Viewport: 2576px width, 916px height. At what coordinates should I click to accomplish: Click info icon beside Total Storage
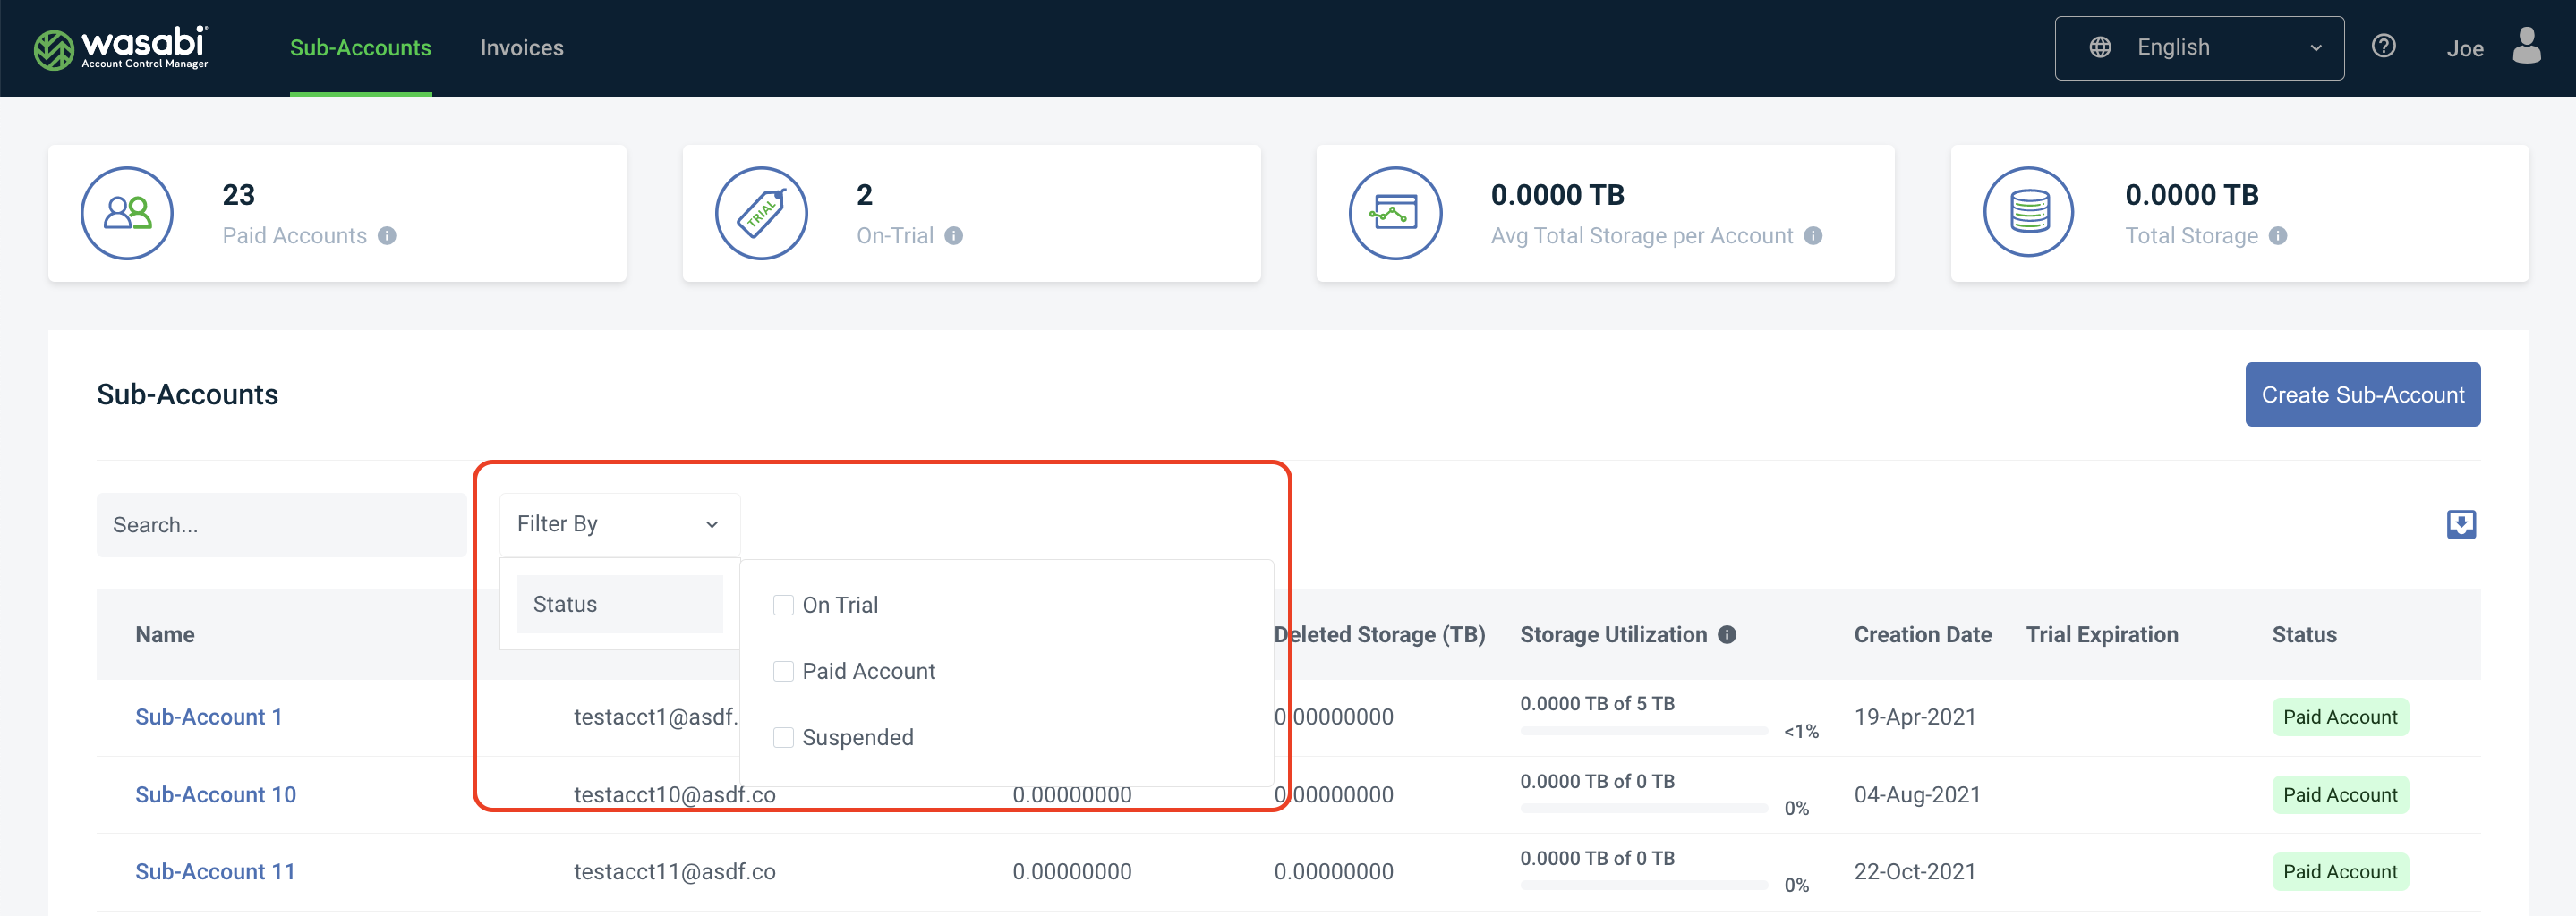(x=2278, y=236)
